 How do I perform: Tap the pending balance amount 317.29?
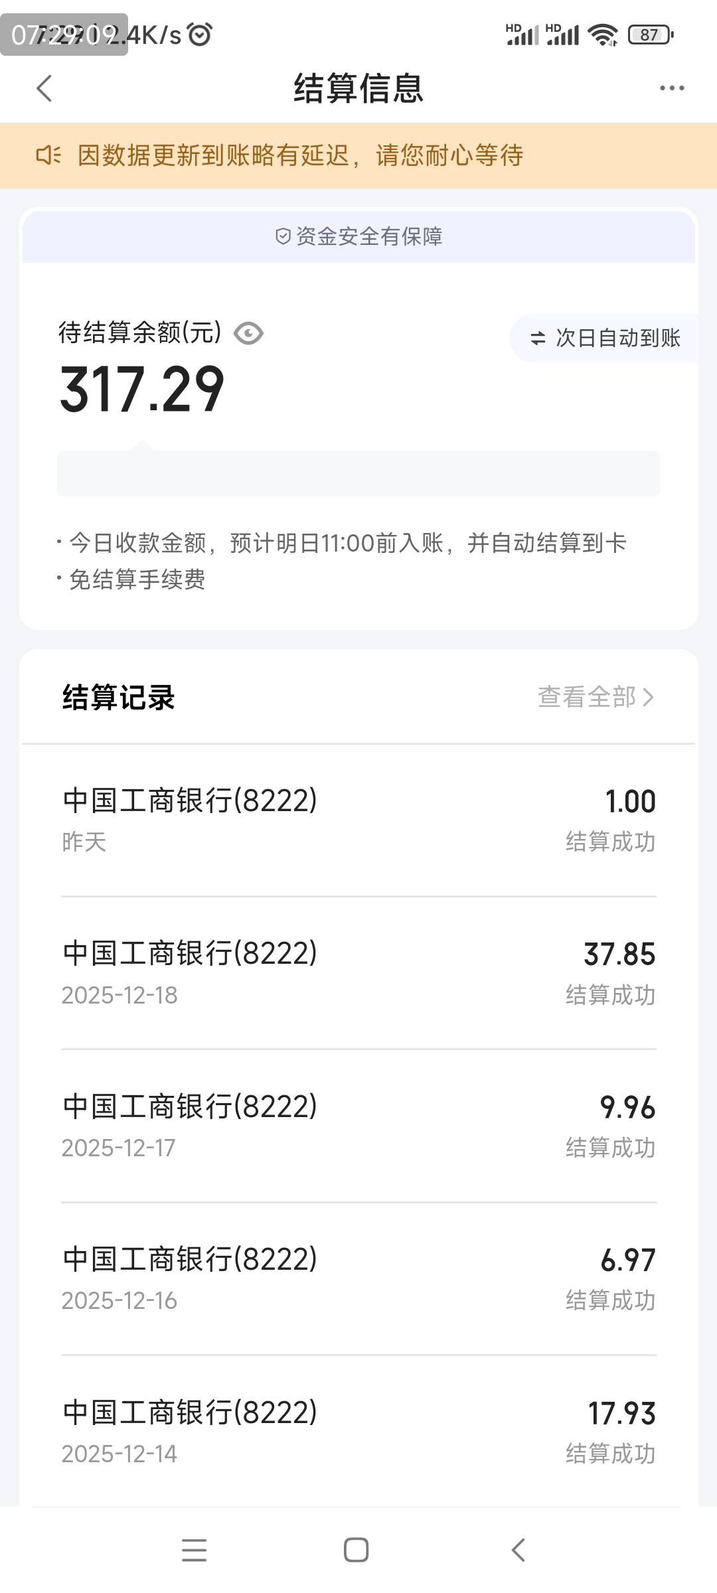point(142,390)
